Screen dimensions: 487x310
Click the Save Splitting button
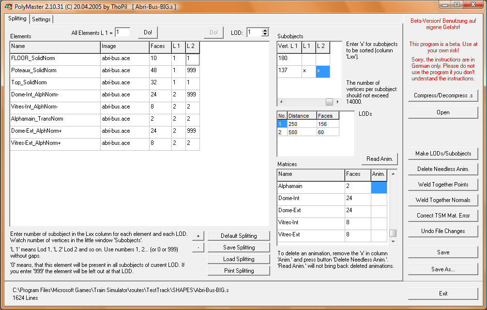[239, 248]
